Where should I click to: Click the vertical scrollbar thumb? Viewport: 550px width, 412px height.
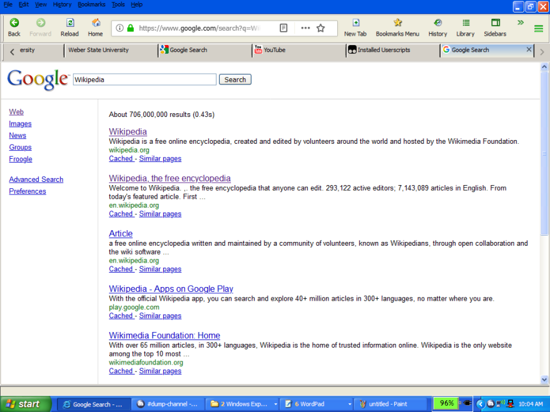click(544, 153)
